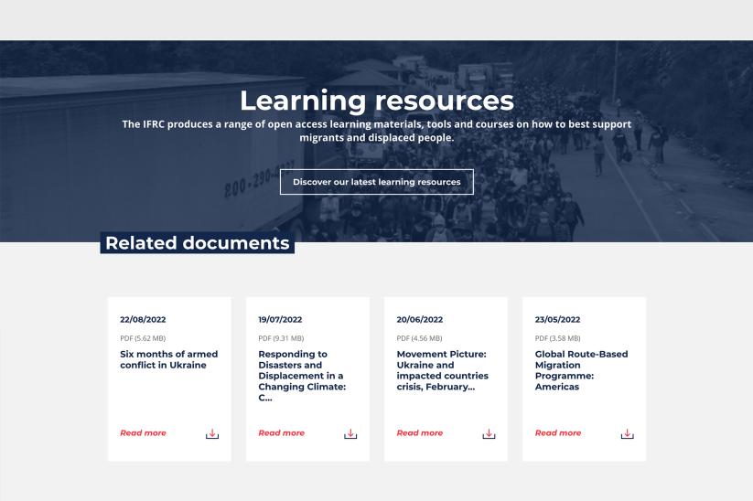Viewport: 753px width, 501px height.
Task: Read more on Movement Picture Ukraine document
Action: (x=419, y=432)
